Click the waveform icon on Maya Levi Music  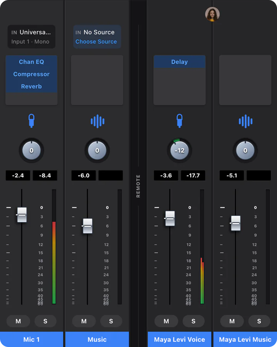click(245, 121)
